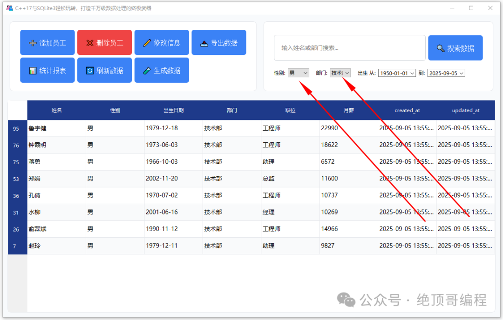Select the name cell 蒋勇
Screen dimensions: 503x320
(56, 162)
